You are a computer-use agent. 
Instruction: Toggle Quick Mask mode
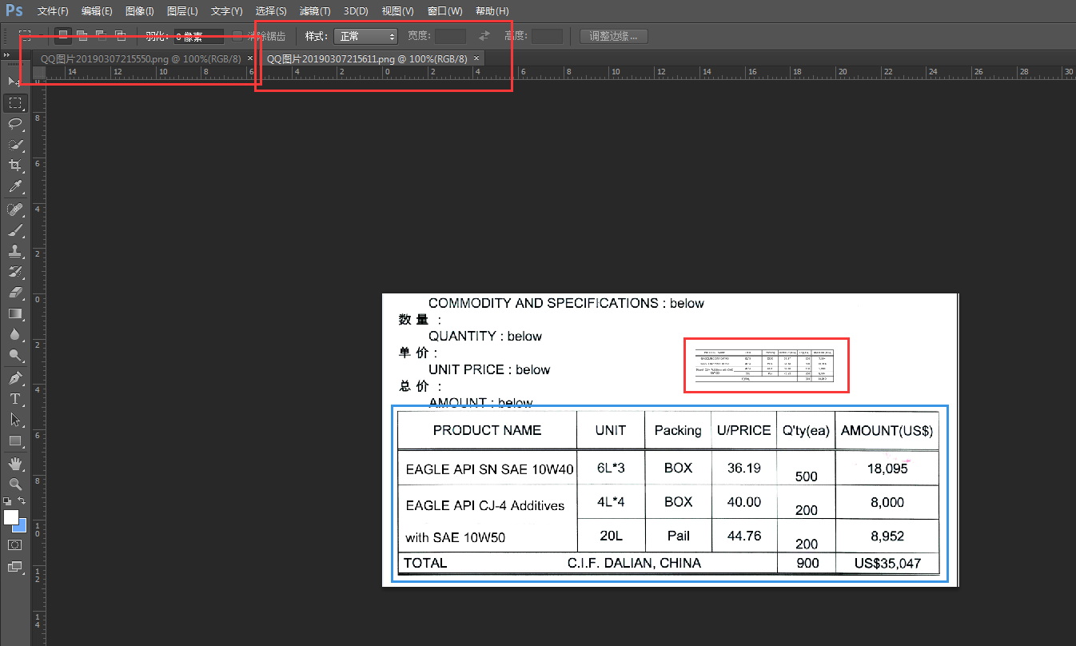point(14,544)
